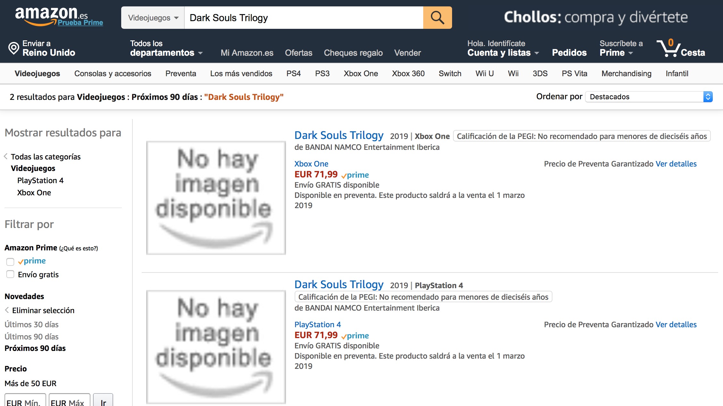Open the Xbox One Dark Souls Trilogy title

(x=339, y=135)
